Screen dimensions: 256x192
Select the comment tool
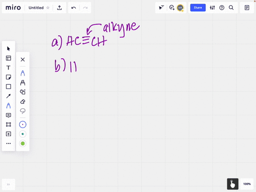tap(9, 115)
